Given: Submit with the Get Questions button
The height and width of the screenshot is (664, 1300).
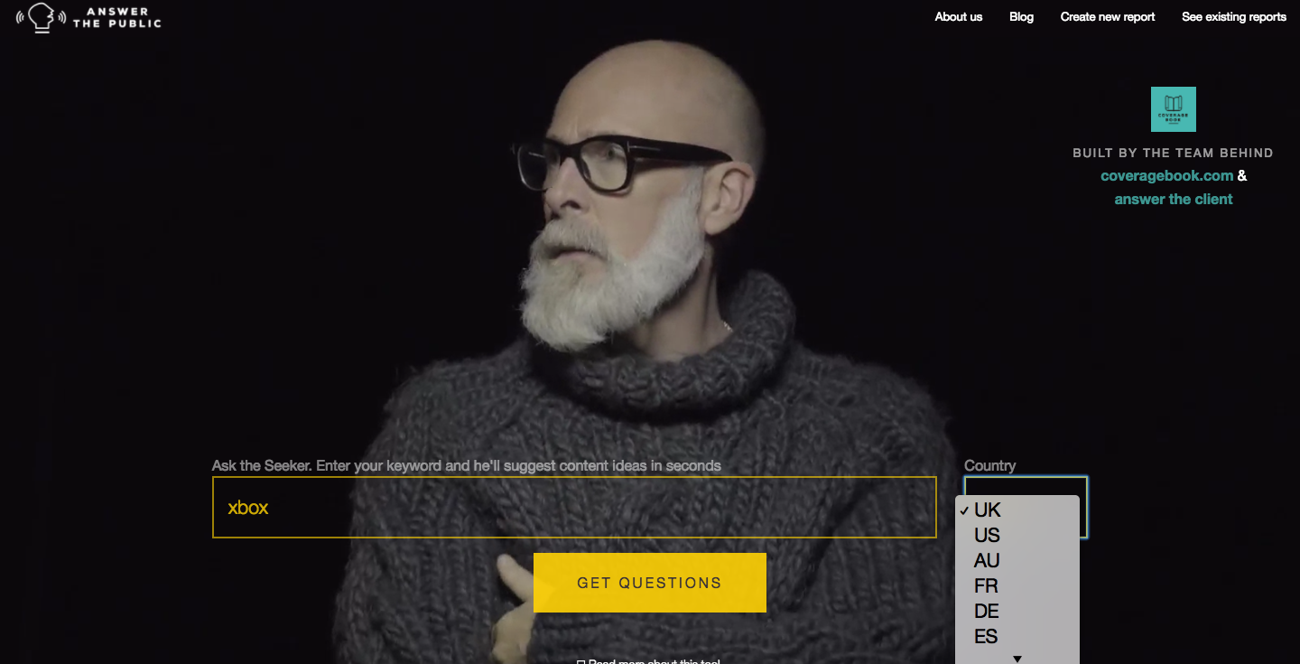Looking at the screenshot, I should (650, 583).
